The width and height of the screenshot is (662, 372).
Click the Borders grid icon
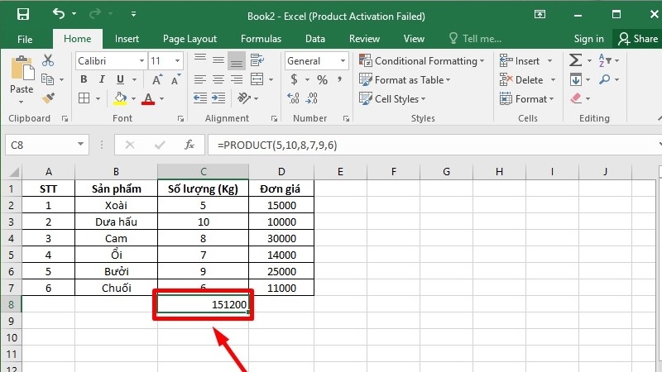84,98
